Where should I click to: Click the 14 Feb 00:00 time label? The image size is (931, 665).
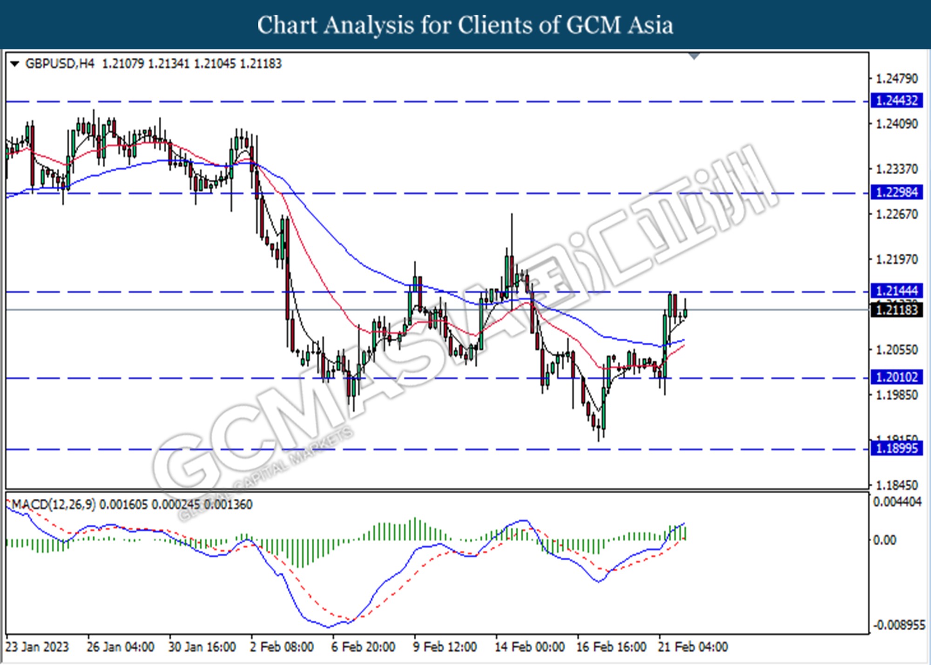coord(529,647)
